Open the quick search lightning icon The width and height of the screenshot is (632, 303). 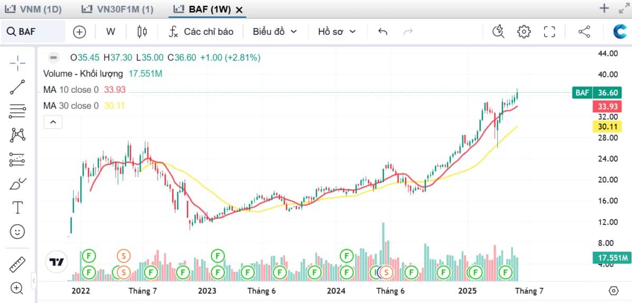[x=498, y=32]
